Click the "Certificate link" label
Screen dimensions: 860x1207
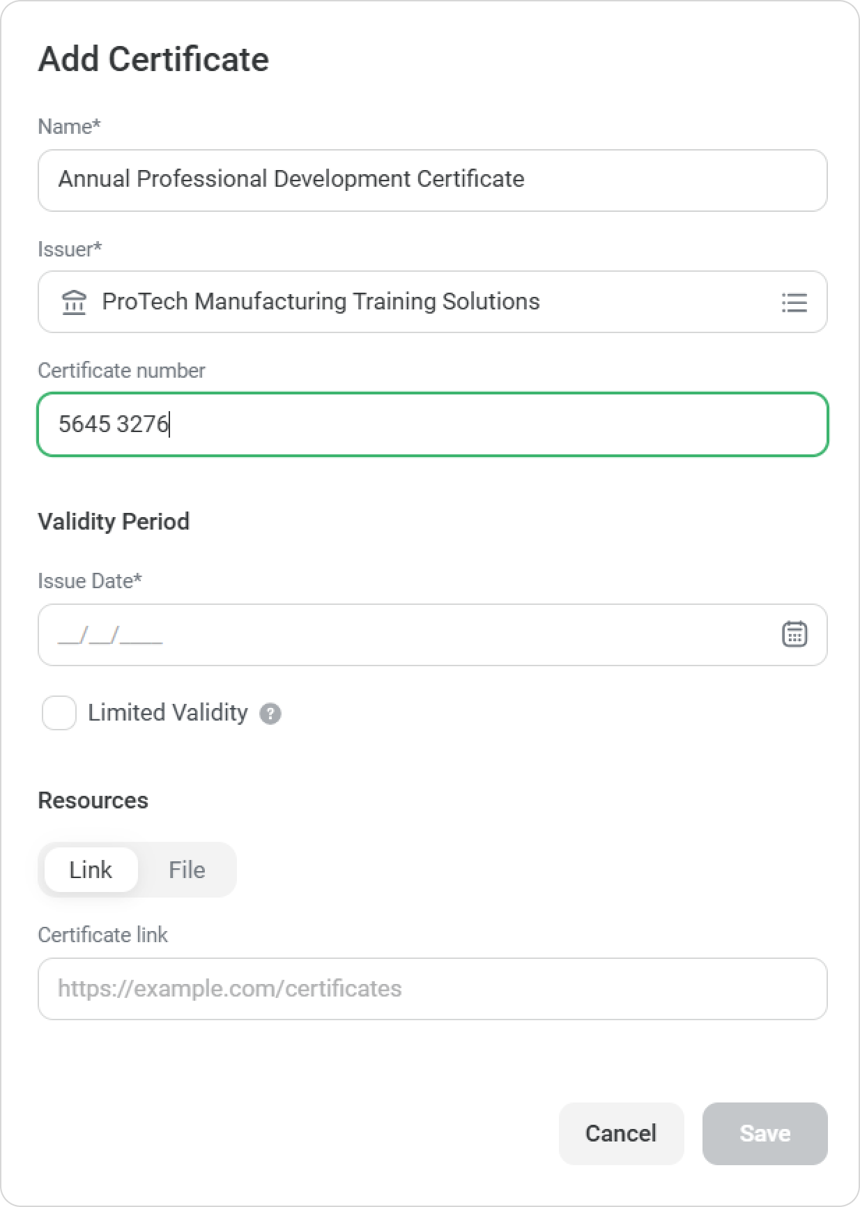click(x=102, y=935)
